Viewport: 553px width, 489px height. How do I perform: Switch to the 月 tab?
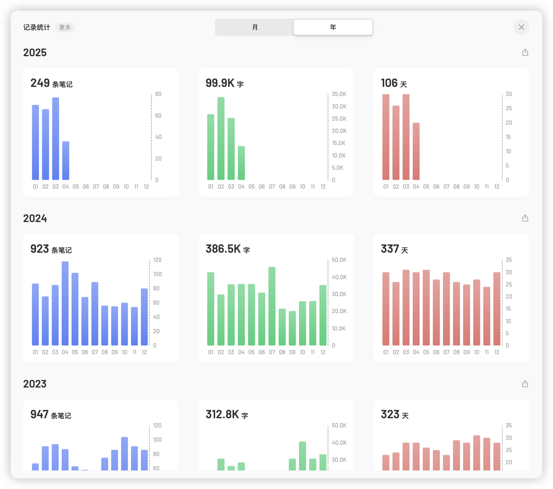coord(255,27)
